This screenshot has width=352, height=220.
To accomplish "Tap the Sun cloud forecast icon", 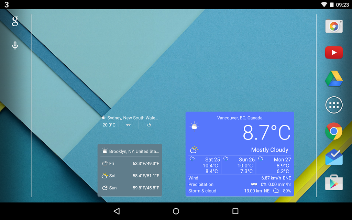I will tap(104, 188).
